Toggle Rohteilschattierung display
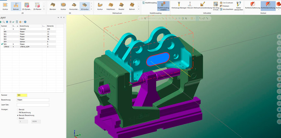Image resolution: width=281 pixels, height=138 pixels. 252,5
